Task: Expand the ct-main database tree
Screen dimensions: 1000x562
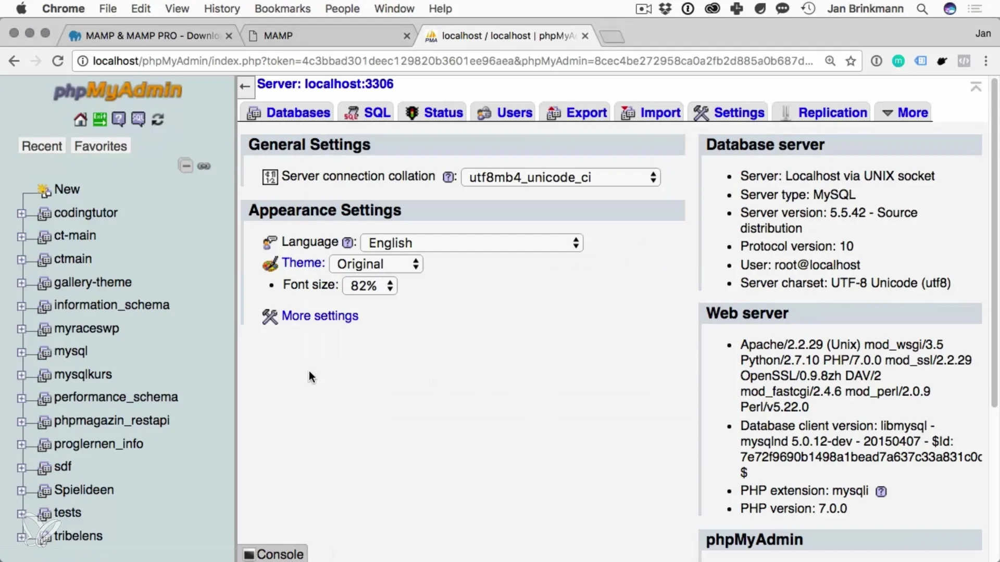Action: tap(21, 237)
